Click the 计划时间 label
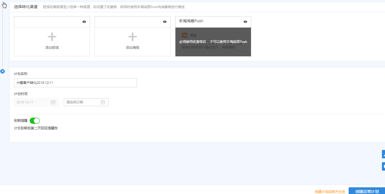 [x=21, y=94]
